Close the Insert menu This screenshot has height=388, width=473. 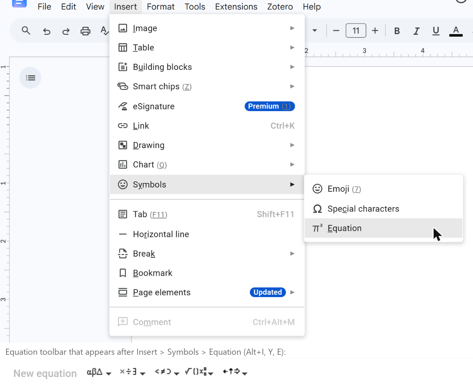(125, 7)
